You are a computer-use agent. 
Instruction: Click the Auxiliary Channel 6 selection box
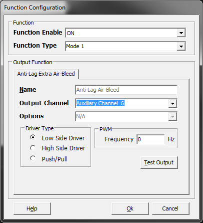click(126, 104)
